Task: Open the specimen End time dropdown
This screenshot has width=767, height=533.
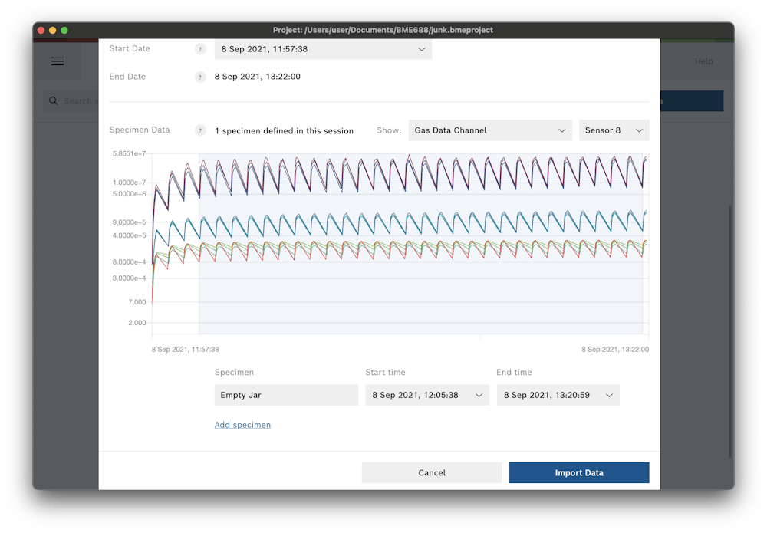Action: tap(558, 395)
